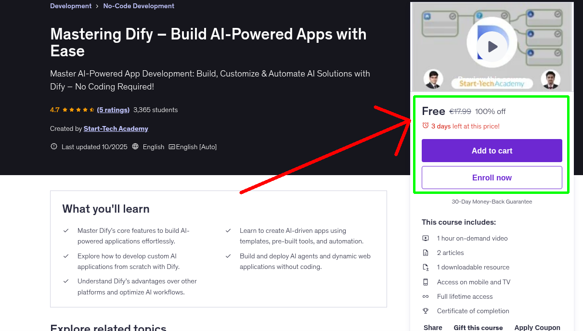Image resolution: width=583 pixels, height=331 pixels.
Task: Visit the Start-Tech Academy instructor page
Action: 116,128
